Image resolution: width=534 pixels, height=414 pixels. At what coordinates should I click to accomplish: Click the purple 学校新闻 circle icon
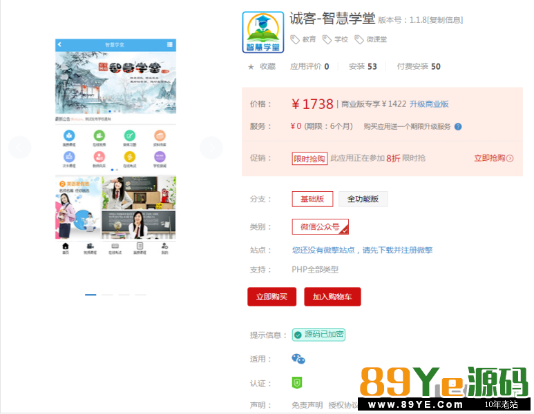160,157
